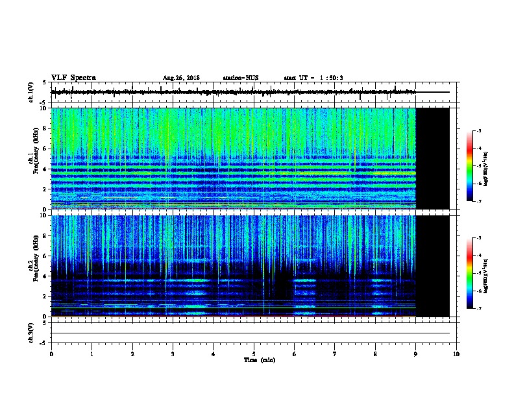This screenshot has height=397, width=514.
Task: Click the time axis tick label "5"
Action: 254,354
